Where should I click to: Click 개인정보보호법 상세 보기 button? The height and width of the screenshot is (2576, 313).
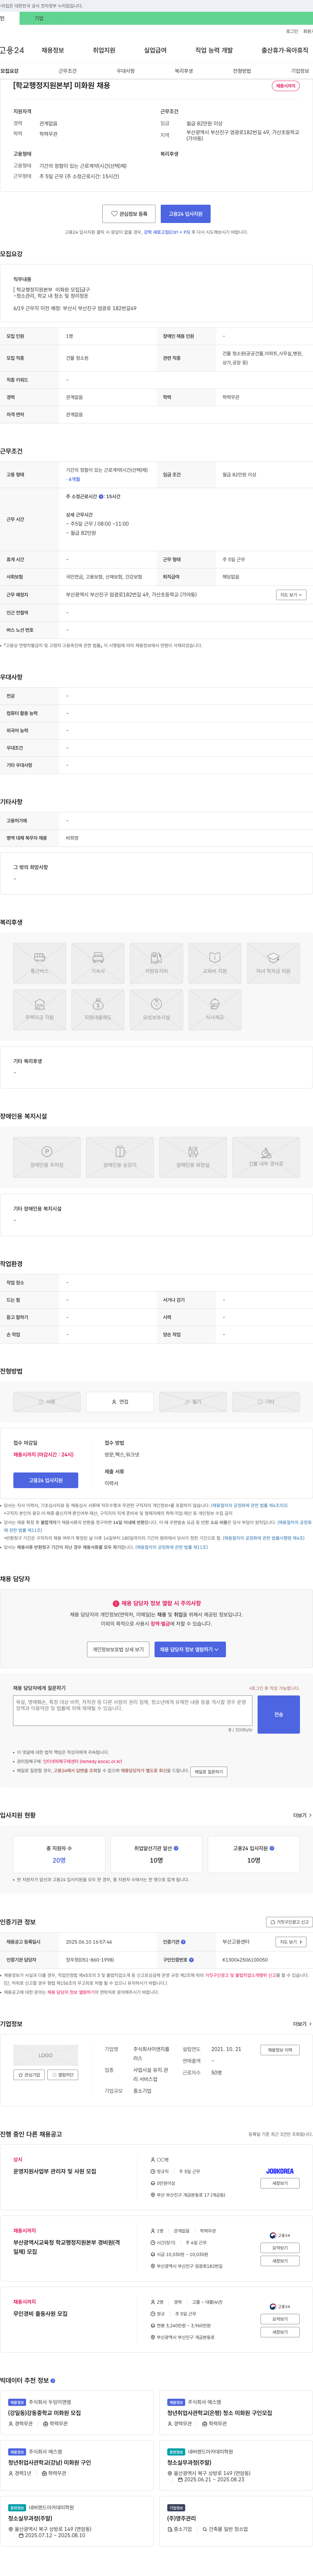(118, 1649)
